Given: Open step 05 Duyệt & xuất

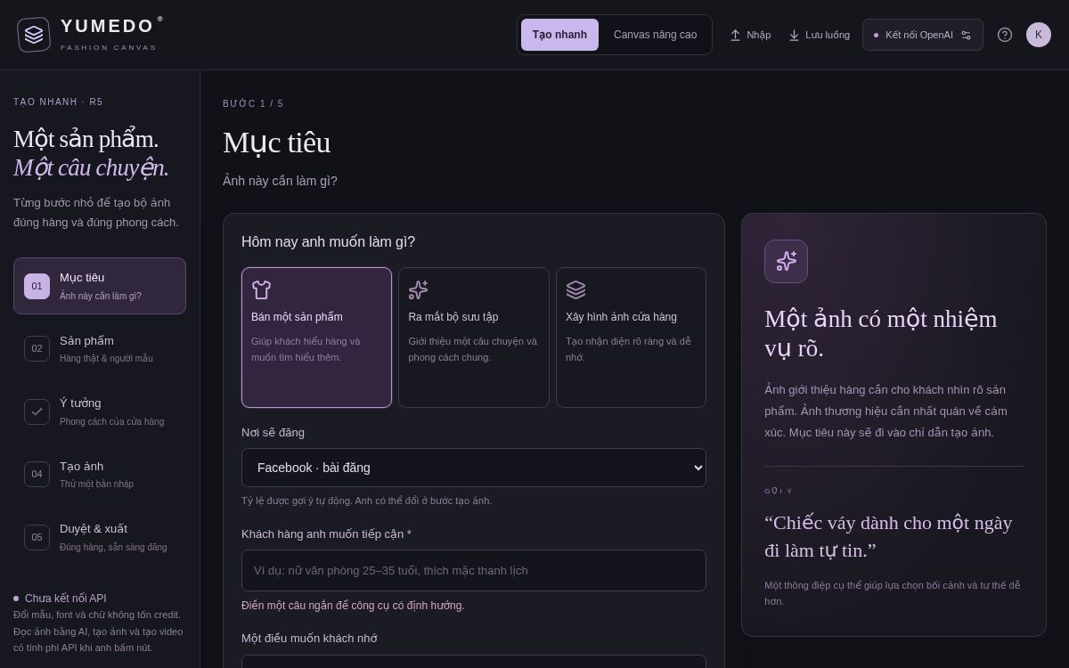Looking at the screenshot, I should pyautogui.click(x=100, y=537).
